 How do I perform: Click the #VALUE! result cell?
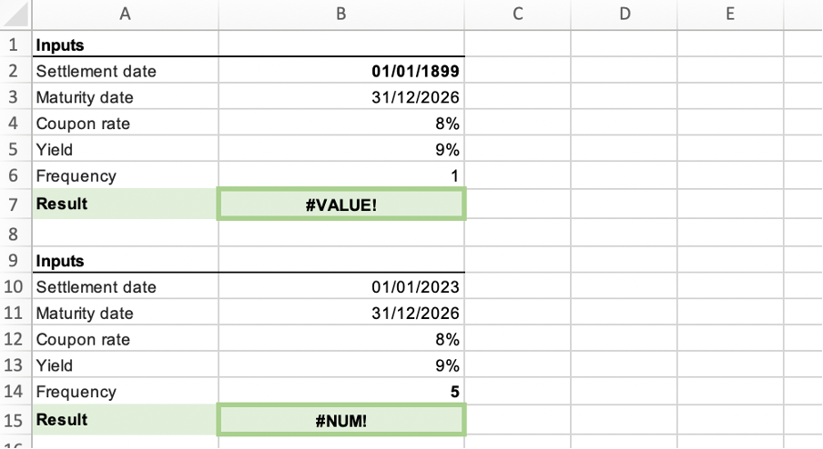(341, 205)
